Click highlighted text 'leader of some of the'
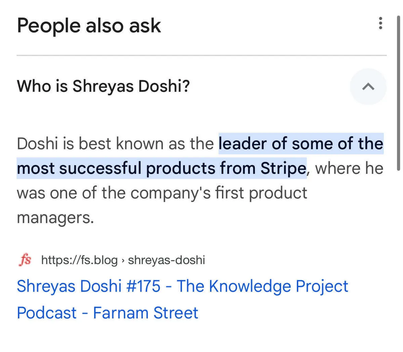Screen dimensions: 403x352 301,144
